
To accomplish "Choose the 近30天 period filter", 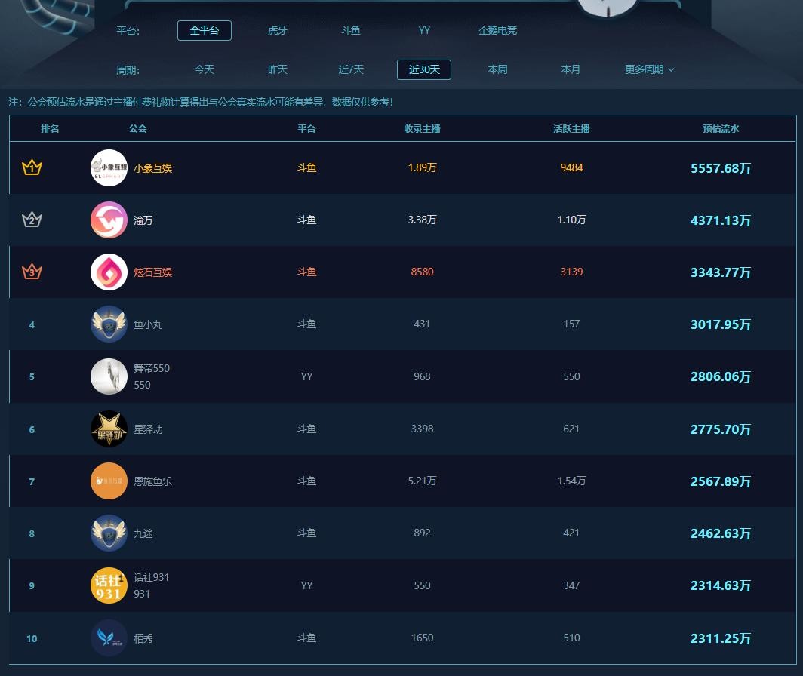I will point(424,69).
